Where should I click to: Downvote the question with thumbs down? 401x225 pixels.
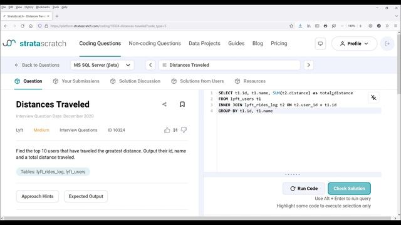[x=184, y=130]
